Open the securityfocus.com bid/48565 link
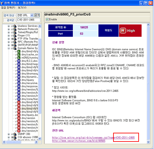154x149 pixels. [79, 141]
